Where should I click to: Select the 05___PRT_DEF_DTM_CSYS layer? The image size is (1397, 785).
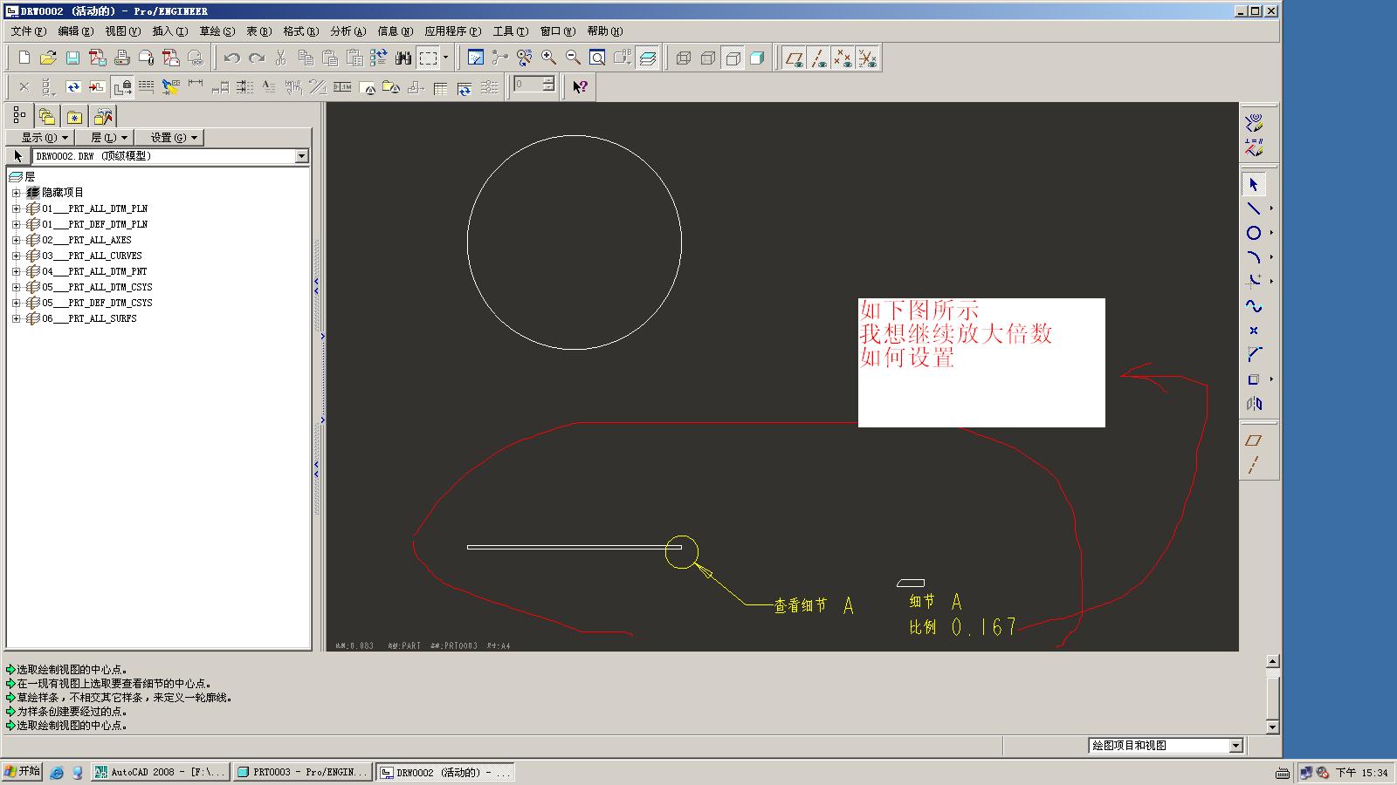point(98,303)
